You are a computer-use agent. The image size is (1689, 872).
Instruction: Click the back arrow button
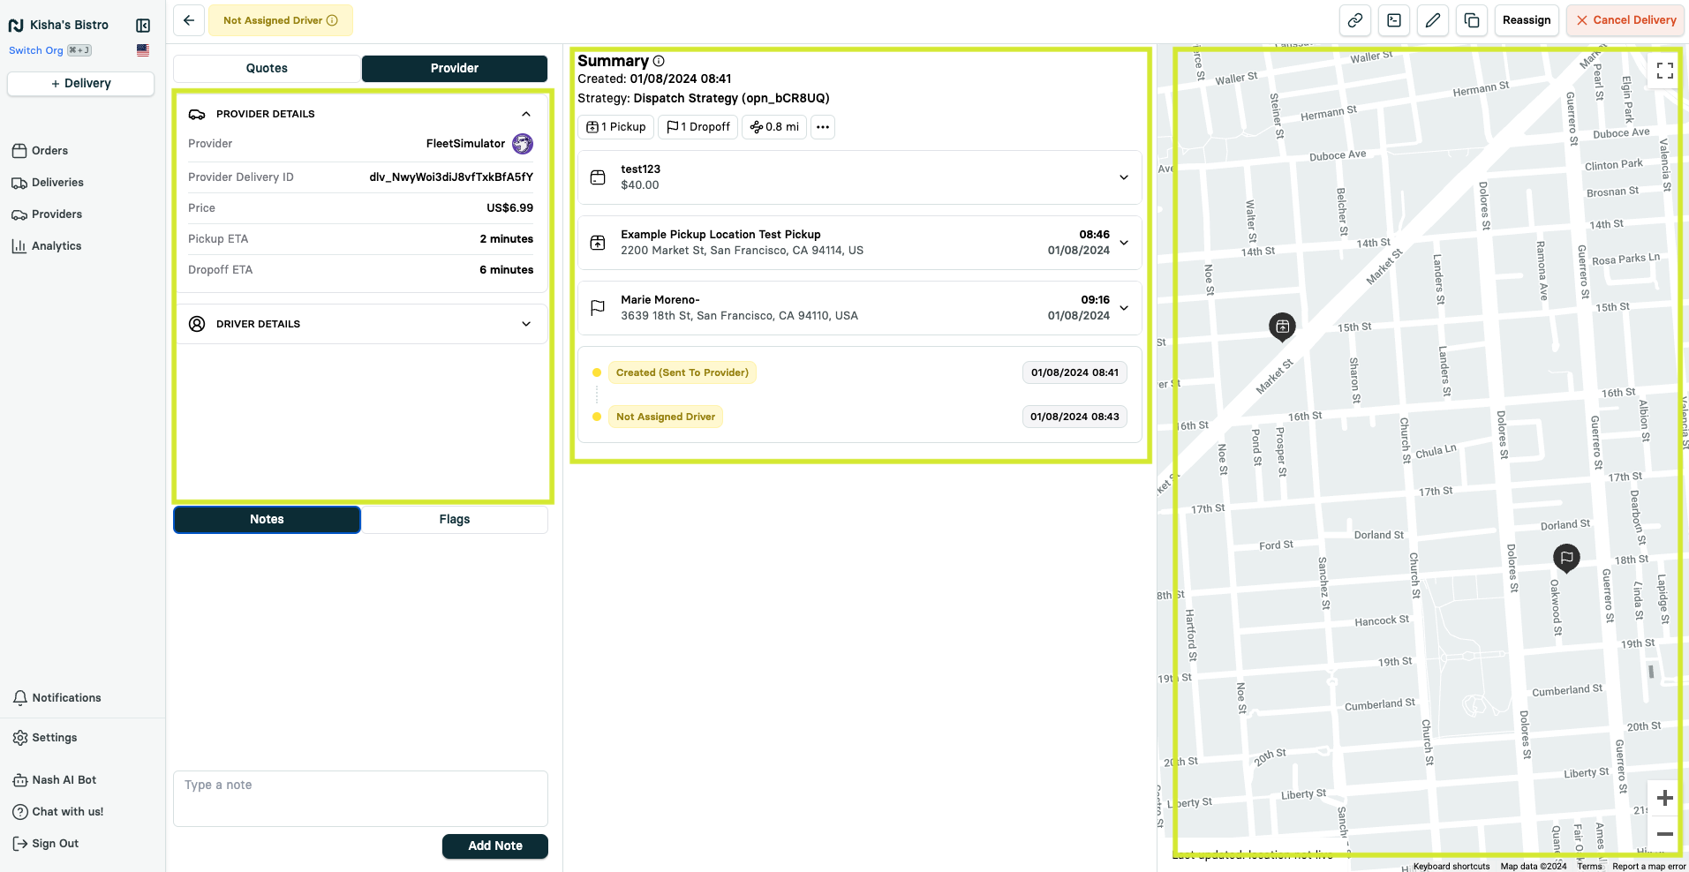189,20
